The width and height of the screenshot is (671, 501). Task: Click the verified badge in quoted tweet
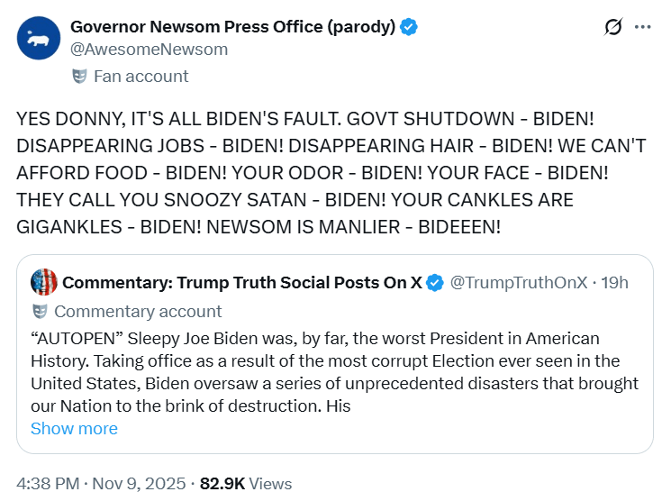pyautogui.click(x=434, y=283)
